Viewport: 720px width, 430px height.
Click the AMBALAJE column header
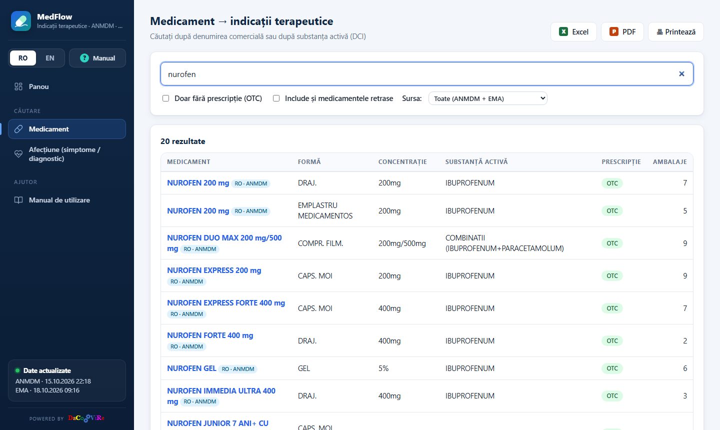click(670, 162)
